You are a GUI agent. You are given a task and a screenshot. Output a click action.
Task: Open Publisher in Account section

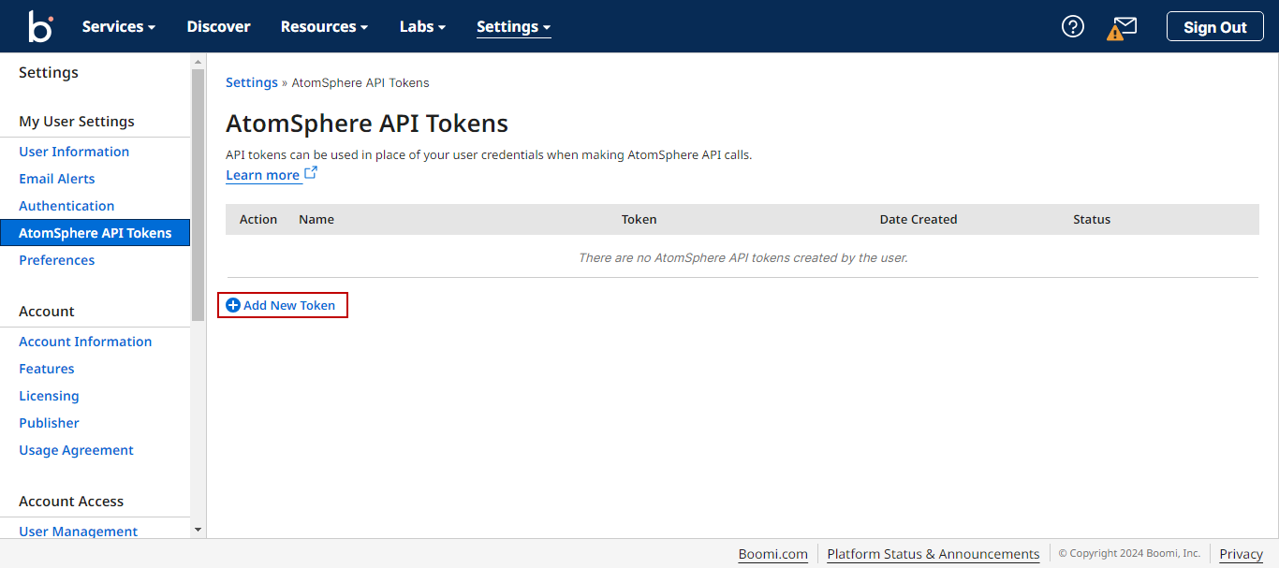point(49,423)
